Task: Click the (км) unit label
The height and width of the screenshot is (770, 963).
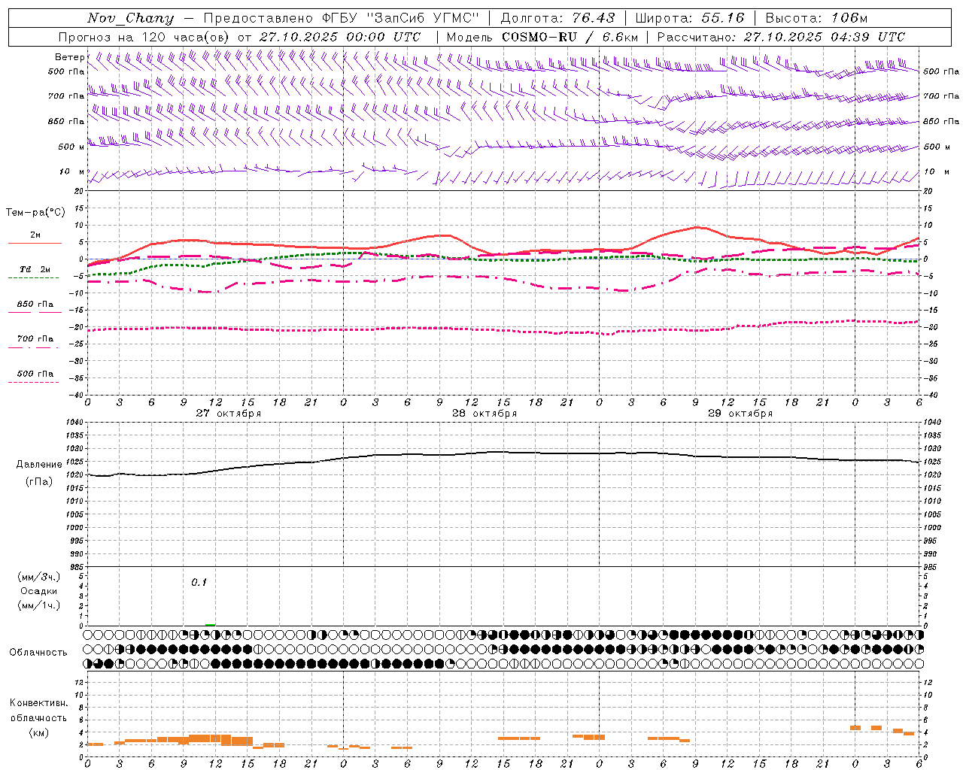Action: tap(38, 732)
